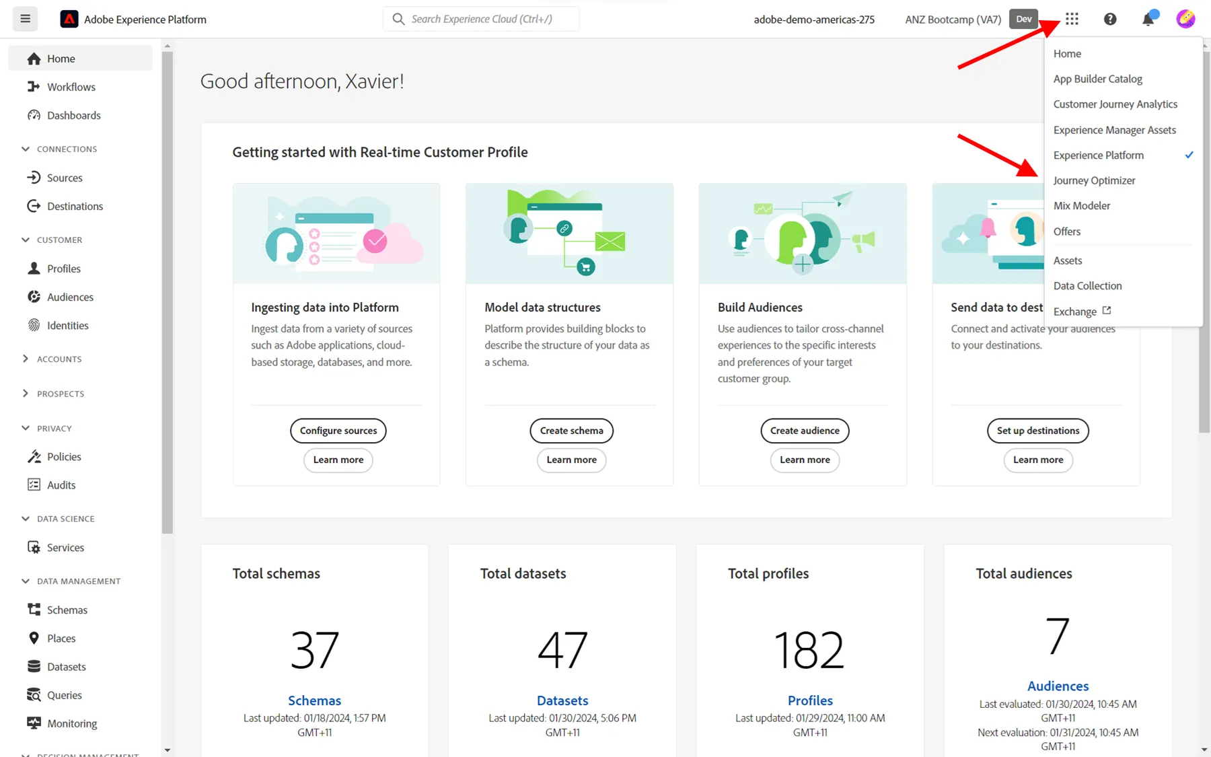This screenshot has height=757, width=1211.
Task: Click the sidebar scrollbar thumb
Action: 168,293
